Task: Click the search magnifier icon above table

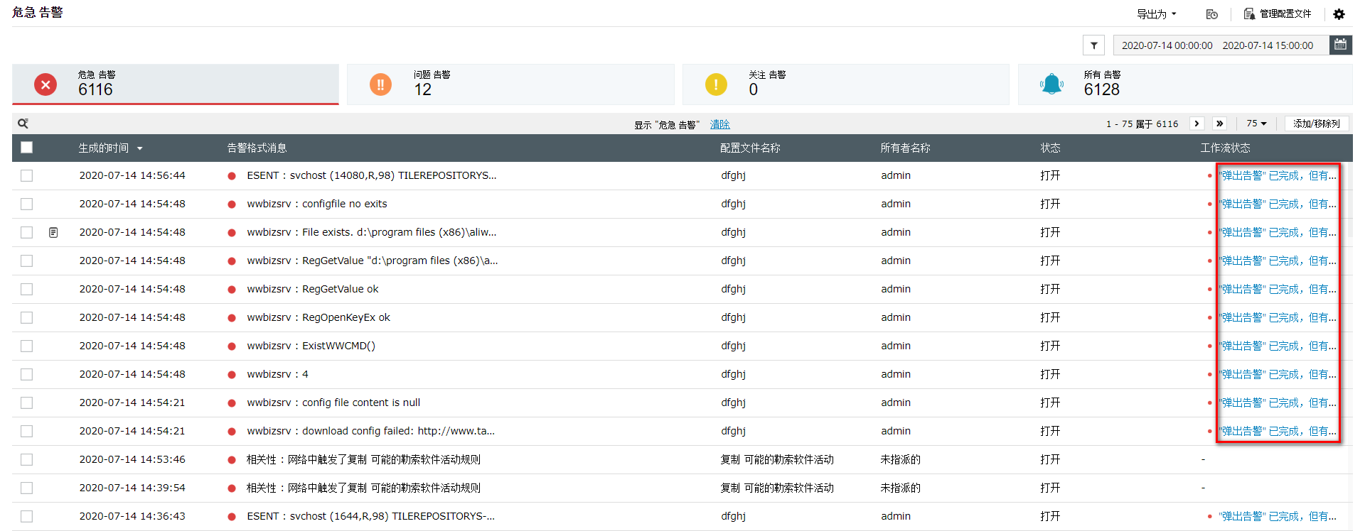Action: [23, 124]
